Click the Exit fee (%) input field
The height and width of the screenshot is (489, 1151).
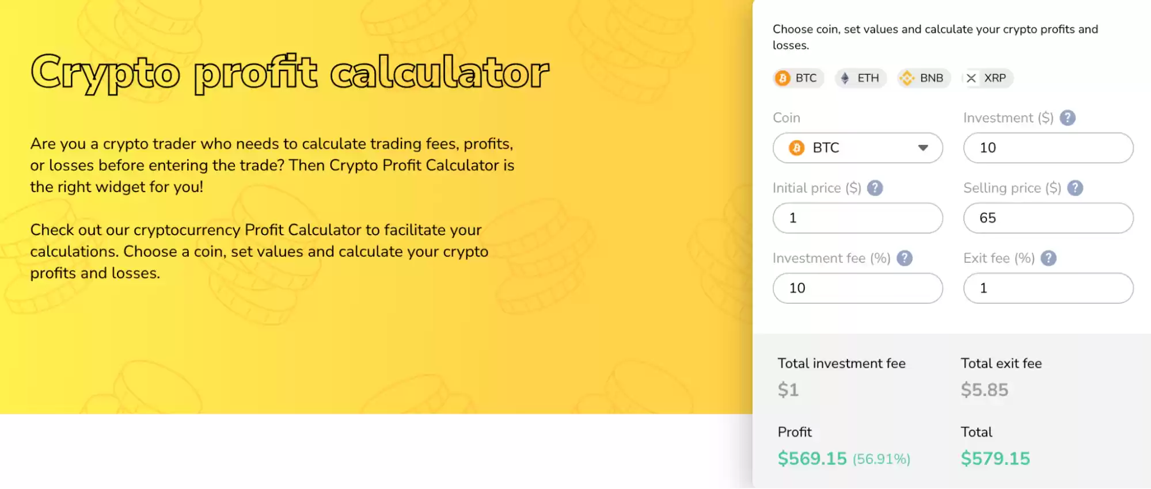pyautogui.click(x=1048, y=288)
